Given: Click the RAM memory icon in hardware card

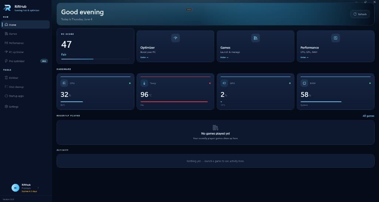Looking at the screenshot, I should [x=304, y=83].
